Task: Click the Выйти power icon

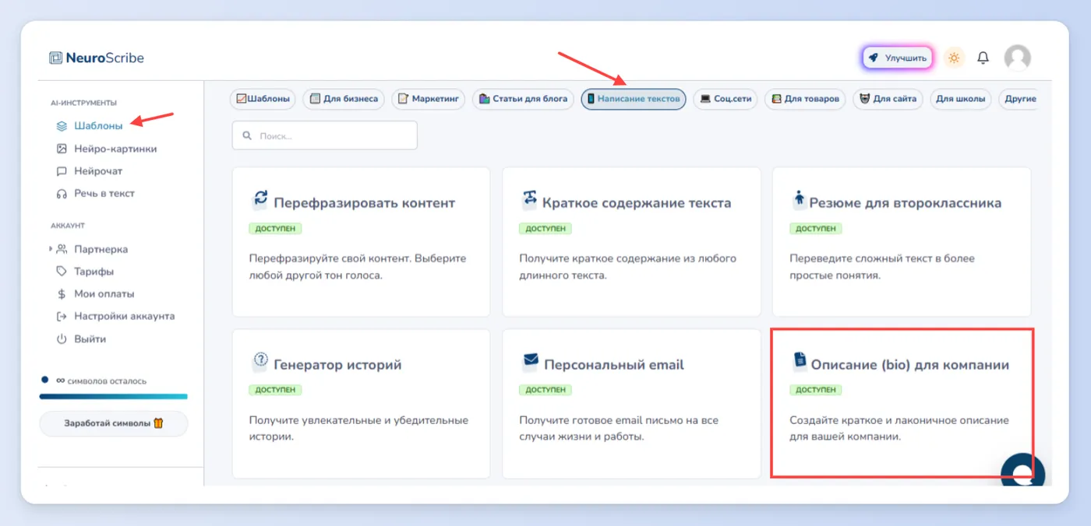Action: point(62,339)
